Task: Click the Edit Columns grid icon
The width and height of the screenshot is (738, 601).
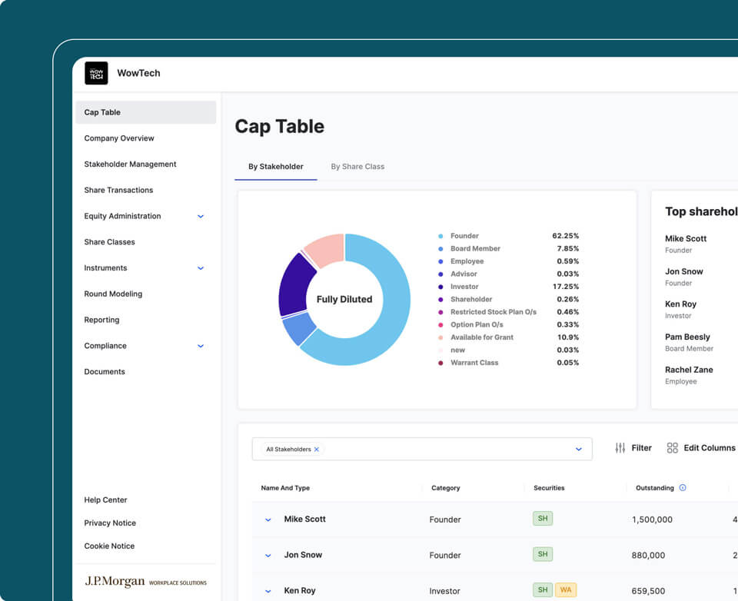Action: pos(673,447)
